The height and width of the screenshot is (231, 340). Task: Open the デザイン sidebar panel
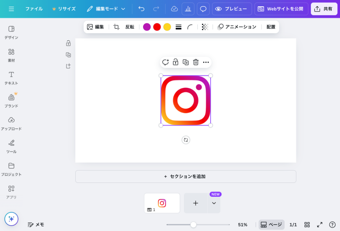point(11,33)
